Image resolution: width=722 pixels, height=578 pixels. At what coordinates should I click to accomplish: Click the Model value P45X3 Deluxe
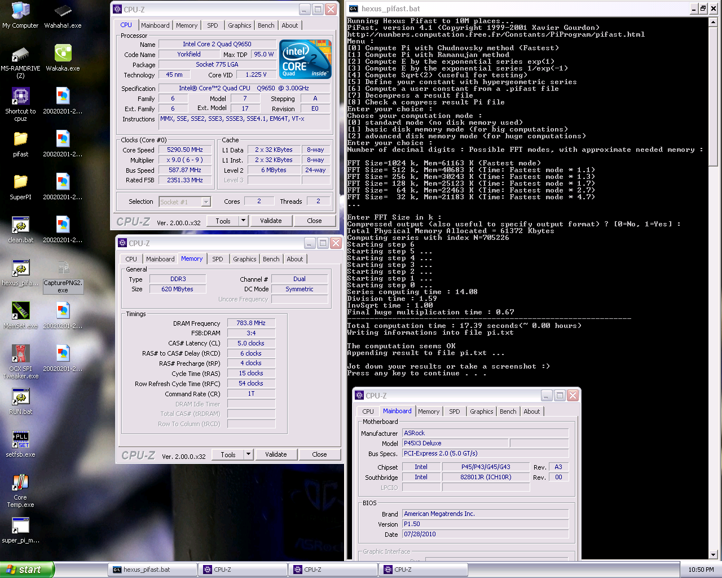click(455, 443)
